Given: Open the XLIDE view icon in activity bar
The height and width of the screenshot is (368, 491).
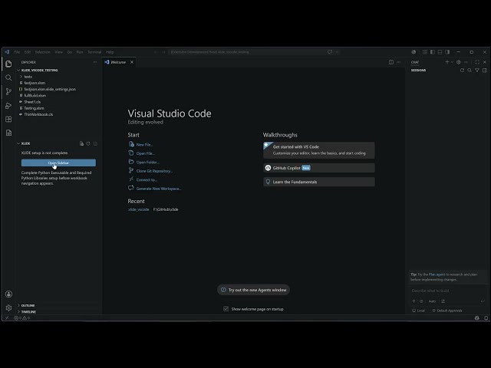Looking at the screenshot, I should tap(8, 133).
